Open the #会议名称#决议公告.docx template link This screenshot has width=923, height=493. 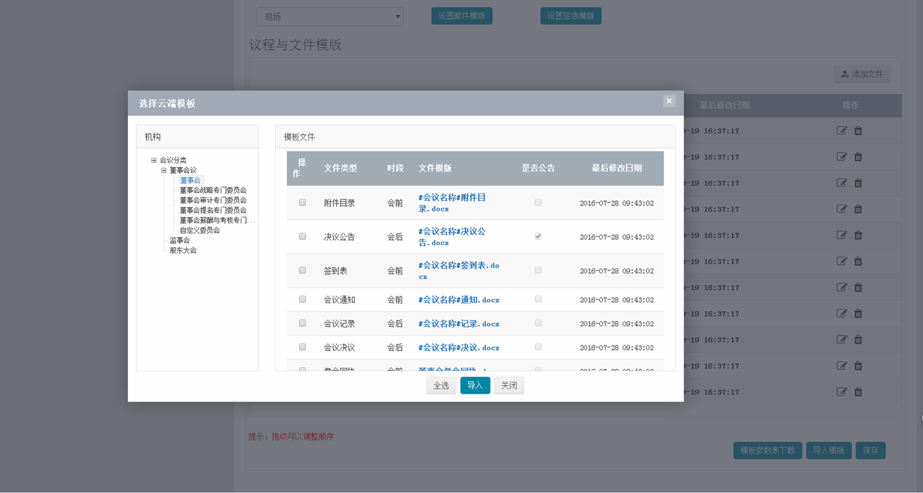[452, 237]
